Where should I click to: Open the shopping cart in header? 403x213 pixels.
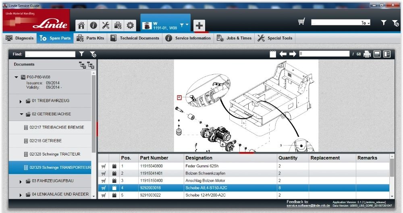[x=301, y=22]
